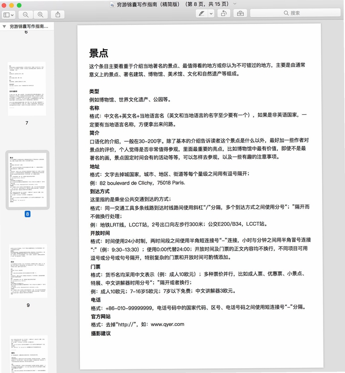Image resolution: width=345 pixels, height=373 pixels.
Task: Click the 到达方式 section heading
Action: 99,192
